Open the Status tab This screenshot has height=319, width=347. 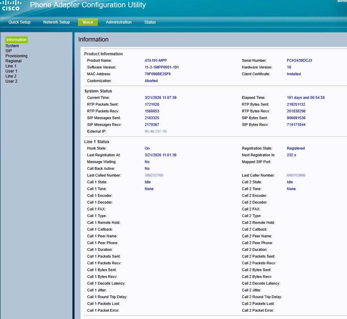tap(150, 22)
